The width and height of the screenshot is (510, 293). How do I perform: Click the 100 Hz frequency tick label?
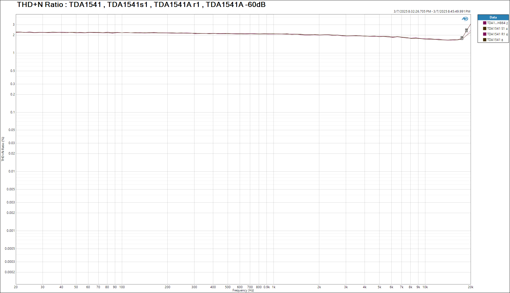coord(122,287)
